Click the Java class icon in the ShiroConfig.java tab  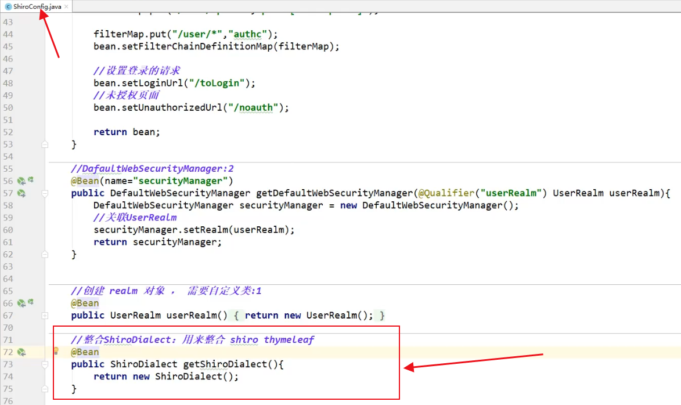pos(8,6)
